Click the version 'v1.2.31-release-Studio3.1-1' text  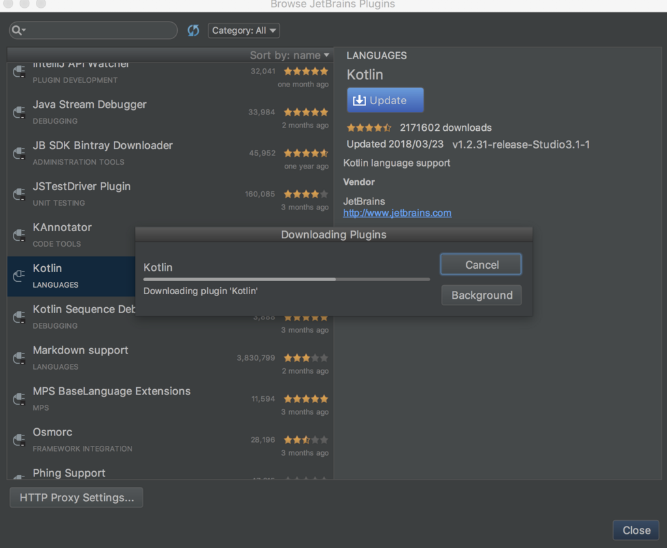coord(521,144)
